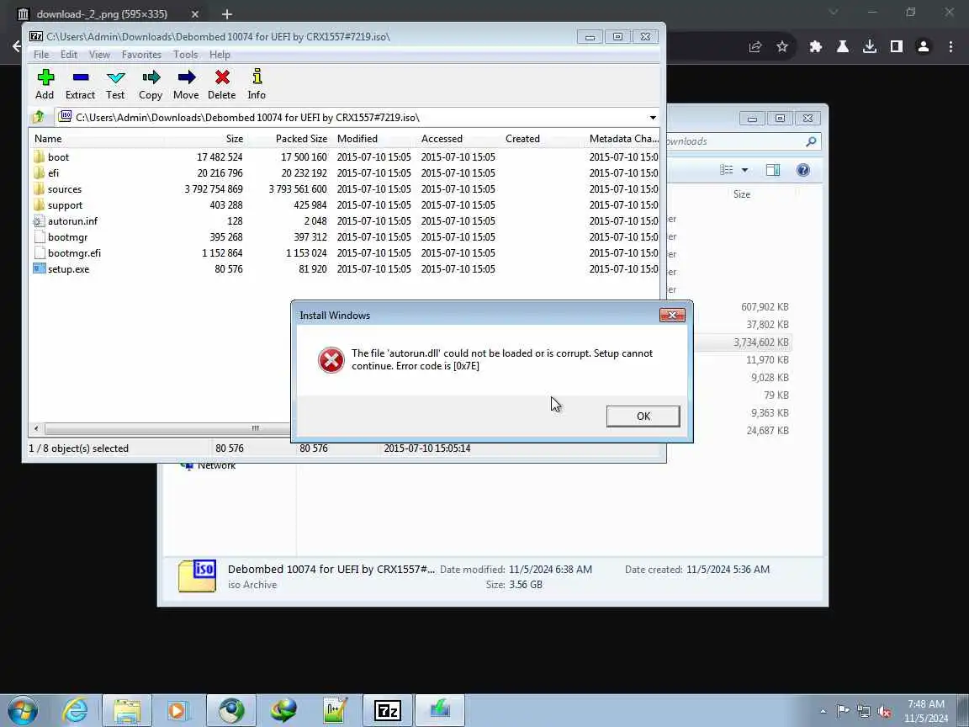Open Windows Explorer from the taskbar
Viewport: 969px width, 727px height.
pos(127,710)
